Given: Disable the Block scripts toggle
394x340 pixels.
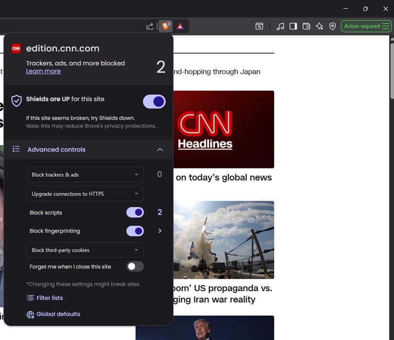Looking at the screenshot, I should click(135, 212).
